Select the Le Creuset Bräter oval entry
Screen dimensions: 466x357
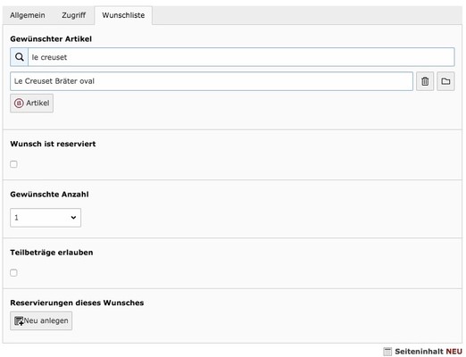[x=212, y=81]
